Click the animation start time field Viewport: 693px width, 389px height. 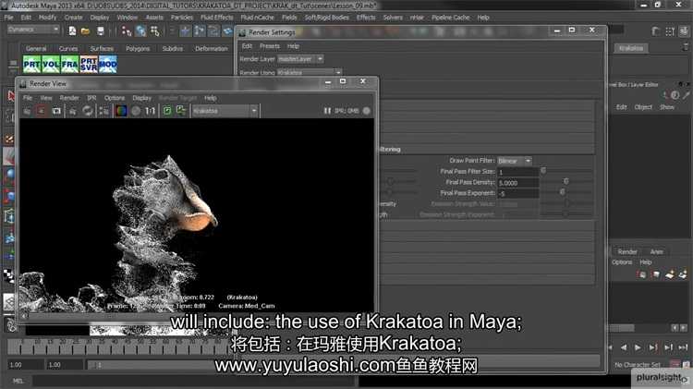[x=26, y=365]
